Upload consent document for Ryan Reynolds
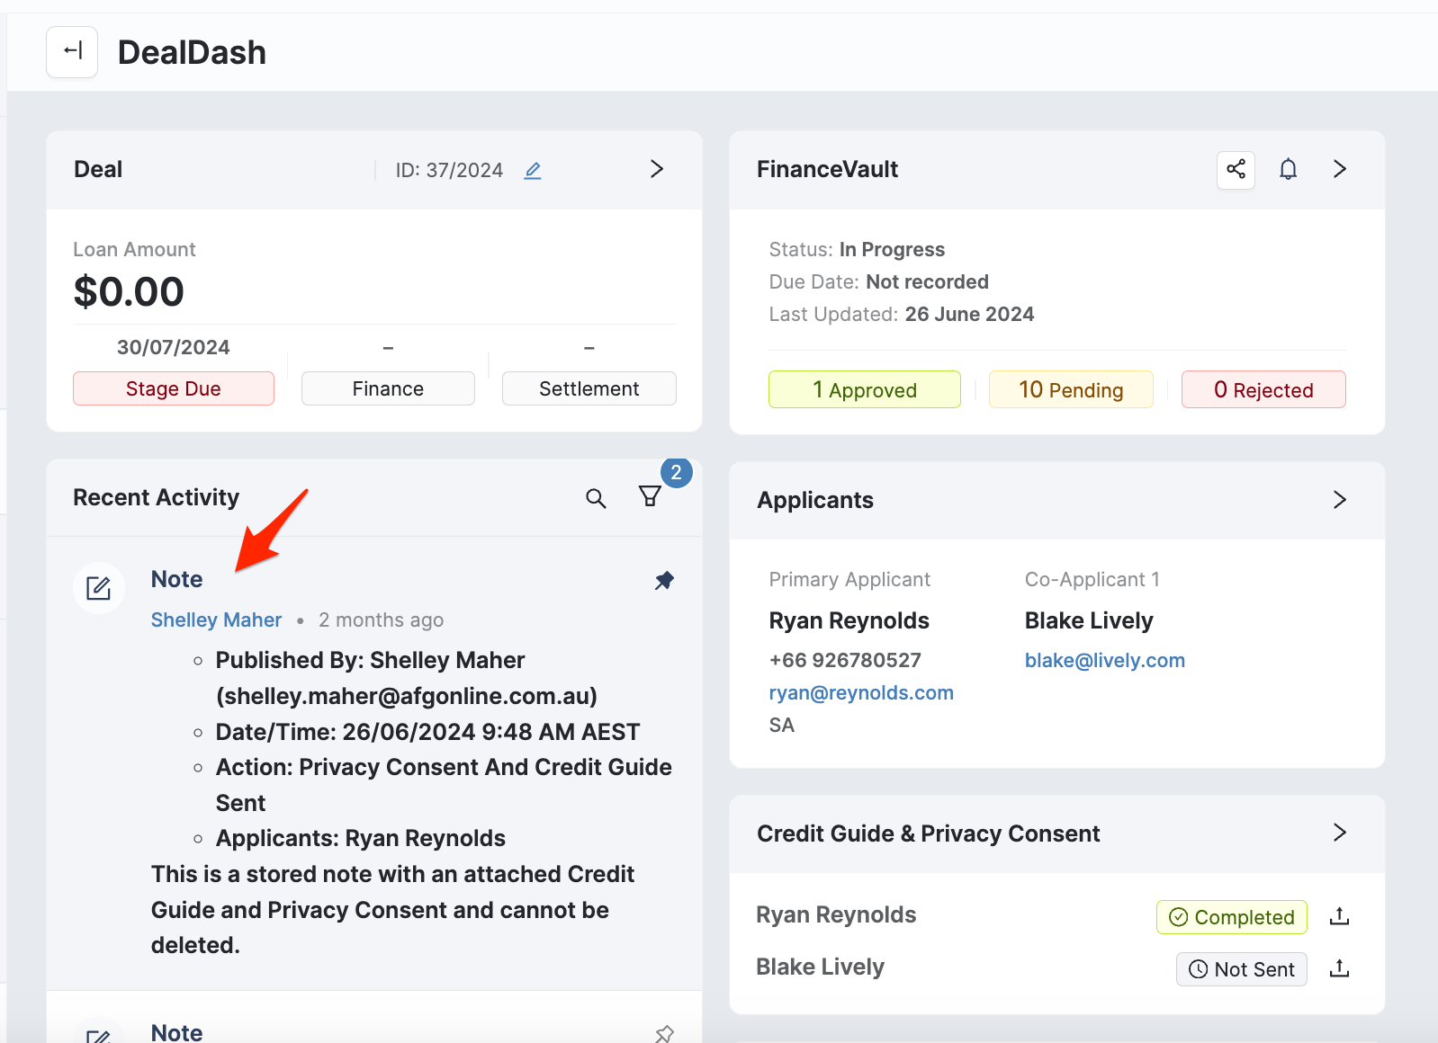The height and width of the screenshot is (1043, 1438). [x=1339, y=916]
